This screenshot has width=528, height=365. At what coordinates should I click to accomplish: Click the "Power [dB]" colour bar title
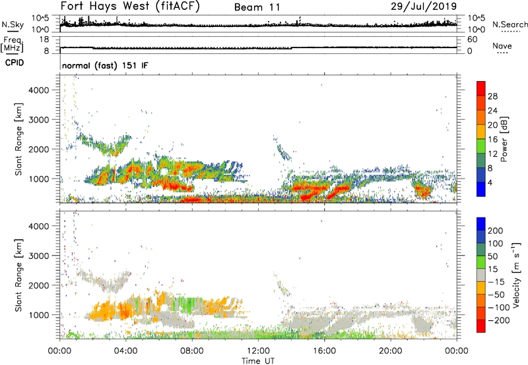tap(504, 139)
